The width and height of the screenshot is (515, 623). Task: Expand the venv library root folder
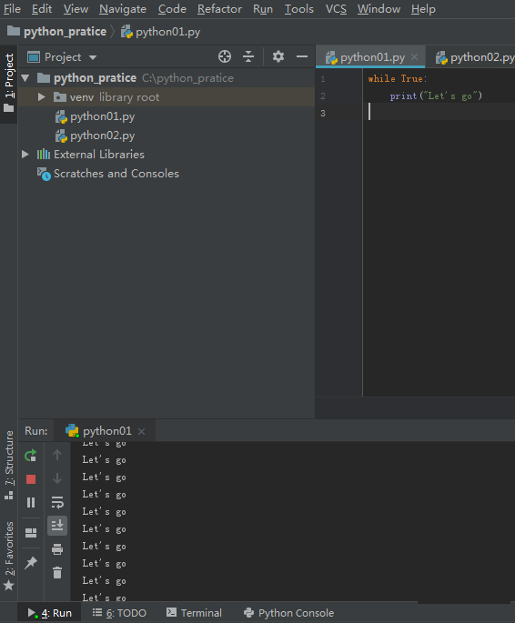click(x=41, y=97)
